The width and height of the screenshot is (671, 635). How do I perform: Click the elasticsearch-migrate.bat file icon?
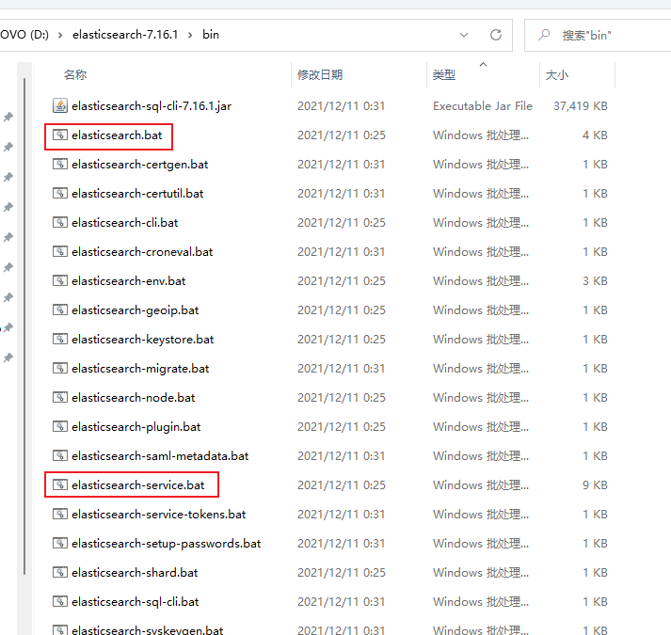[60, 369]
